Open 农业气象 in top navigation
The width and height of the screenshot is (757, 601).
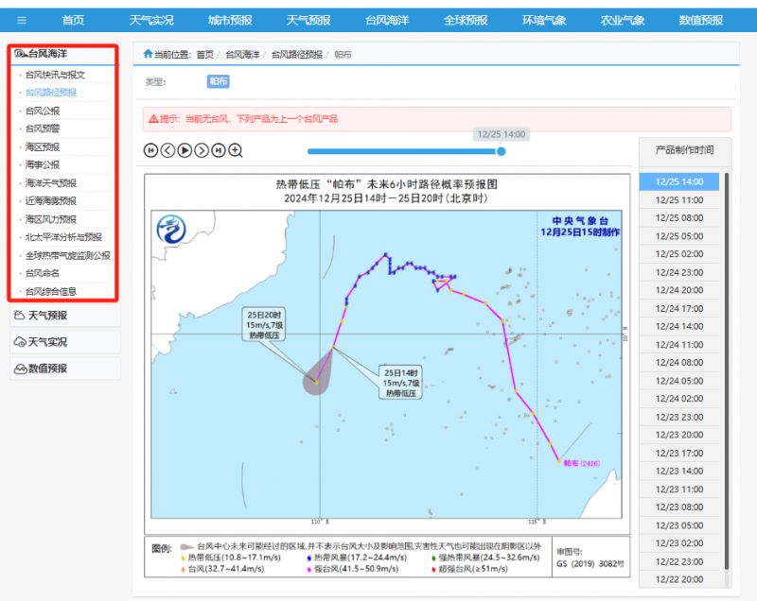[x=623, y=20]
